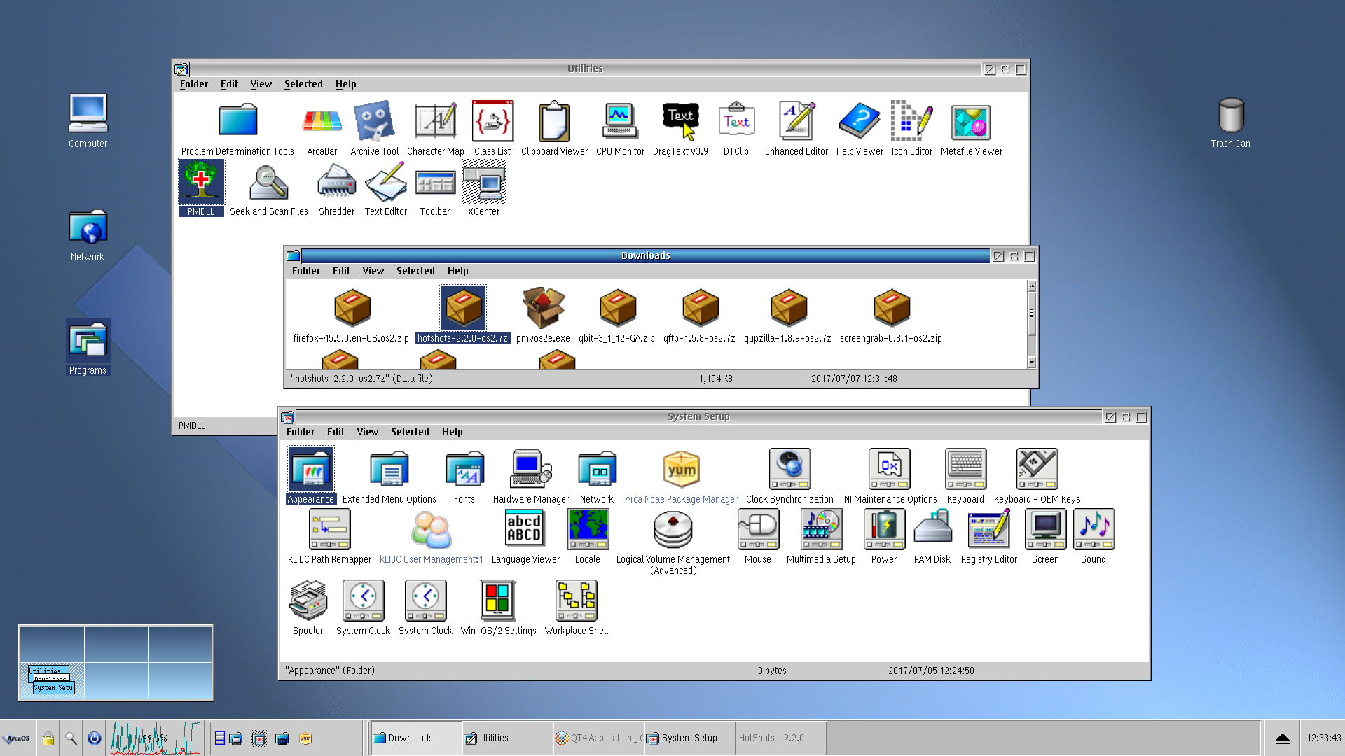Click the taskbar tray eject arrow
Viewport: 1345px width, 756px height.
(x=1282, y=738)
